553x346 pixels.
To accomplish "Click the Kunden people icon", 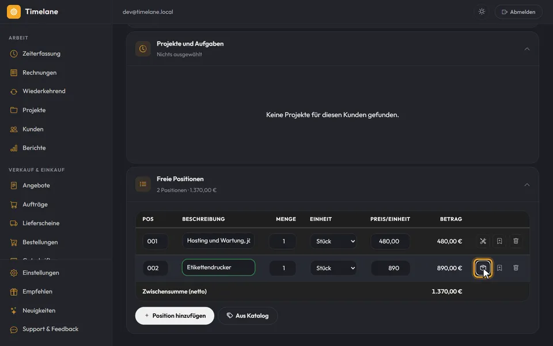I will tap(14, 129).
